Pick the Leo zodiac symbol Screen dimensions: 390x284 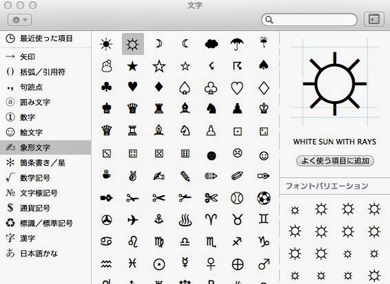pos(133,241)
